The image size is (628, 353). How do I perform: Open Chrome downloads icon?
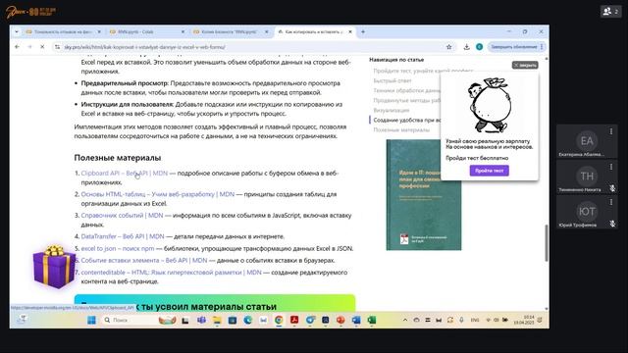[467, 47]
